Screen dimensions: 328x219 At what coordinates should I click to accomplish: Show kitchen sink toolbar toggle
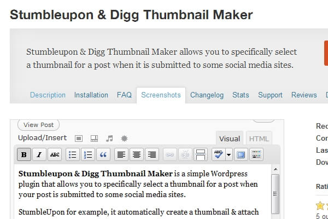pyautogui.click(x=256, y=154)
